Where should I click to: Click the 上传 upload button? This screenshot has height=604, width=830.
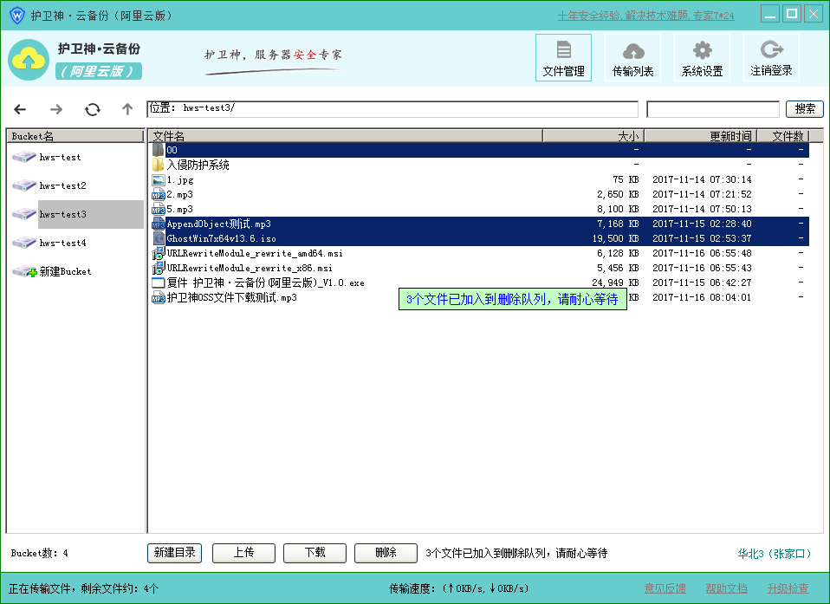[x=243, y=553]
